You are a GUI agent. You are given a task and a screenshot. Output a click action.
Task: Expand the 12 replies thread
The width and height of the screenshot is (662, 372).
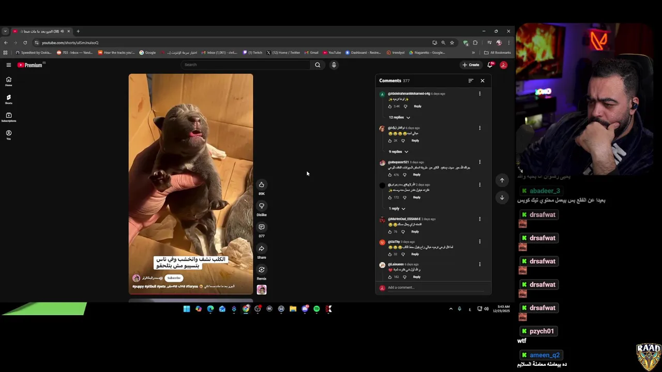click(x=399, y=117)
